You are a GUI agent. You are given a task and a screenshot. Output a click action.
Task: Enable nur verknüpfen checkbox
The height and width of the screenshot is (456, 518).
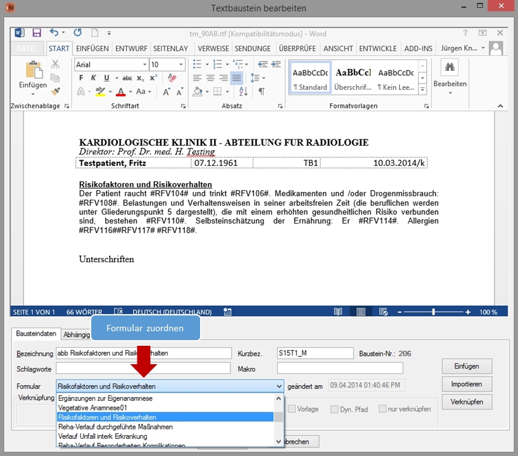click(x=382, y=408)
